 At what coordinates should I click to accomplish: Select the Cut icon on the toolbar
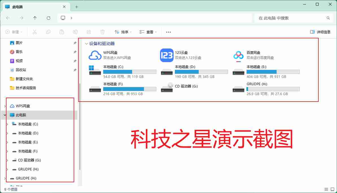point(35,32)
